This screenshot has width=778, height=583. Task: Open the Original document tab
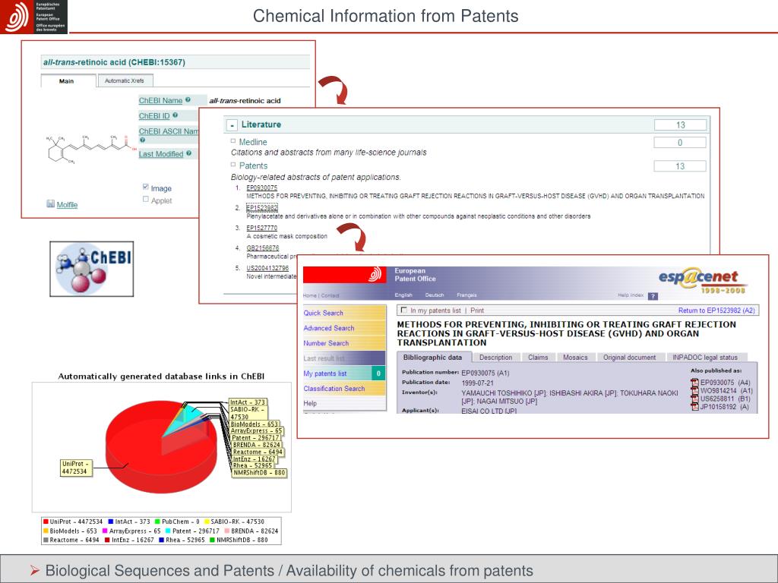coord(629,358)
